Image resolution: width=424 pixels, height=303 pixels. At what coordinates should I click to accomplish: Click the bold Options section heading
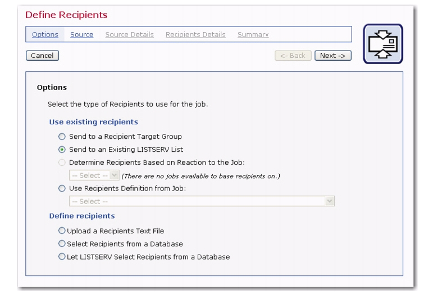tap(52, 88)
